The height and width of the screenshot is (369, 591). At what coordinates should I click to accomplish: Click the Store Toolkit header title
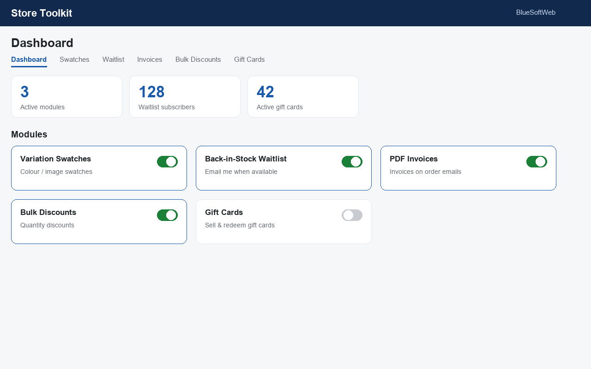(x=42, y=13)
